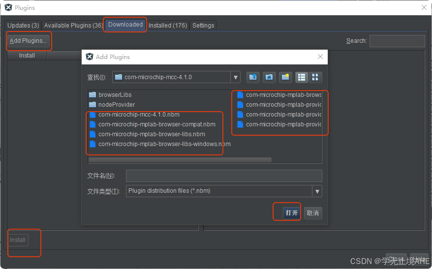Click the file name input field
This screenshot has height=269, width=432.
click(x=224, y=176)
